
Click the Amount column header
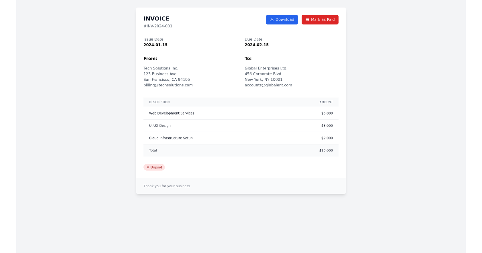click(x=326, y=102)
